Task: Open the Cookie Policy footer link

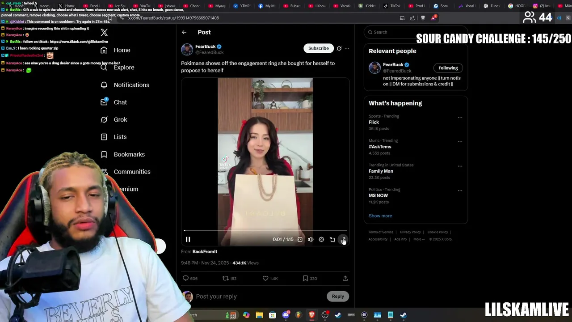Action: tap(437, 232)
